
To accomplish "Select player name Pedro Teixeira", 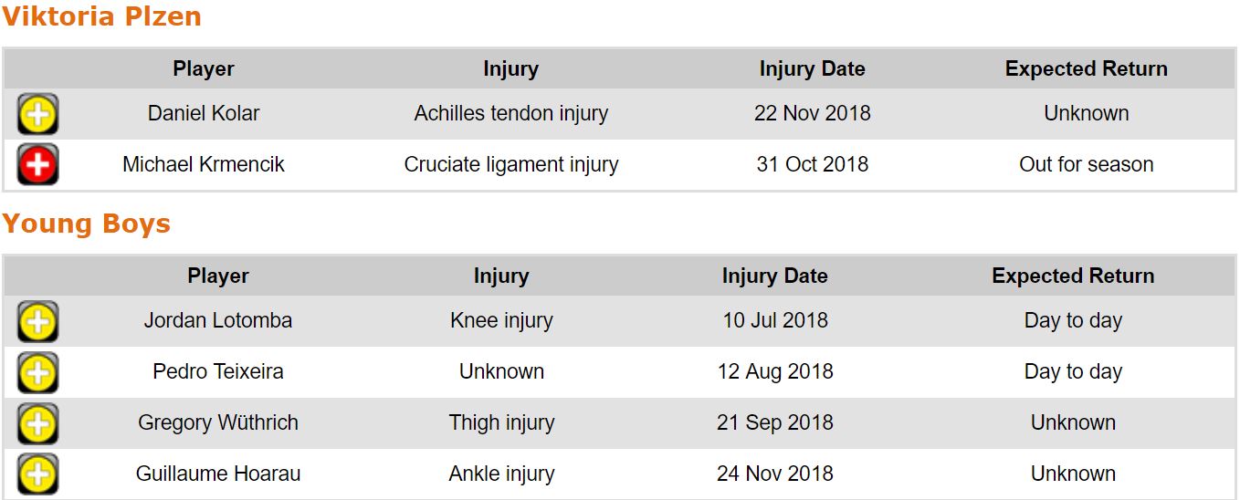I will 218,372.
